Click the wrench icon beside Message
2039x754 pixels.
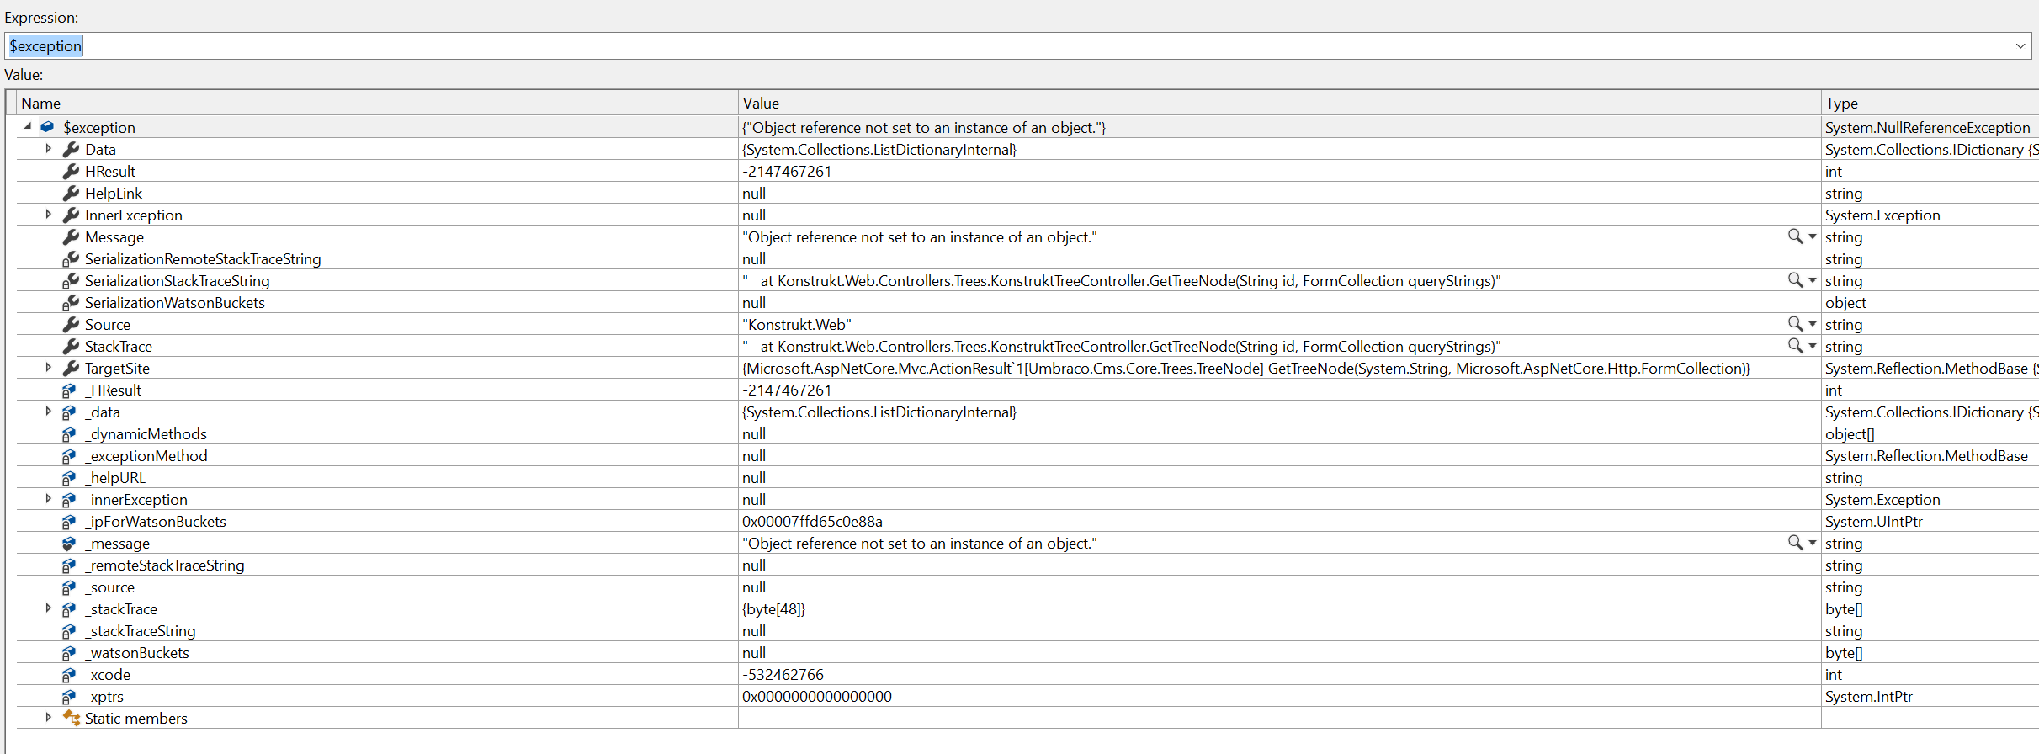coord(71,236)
